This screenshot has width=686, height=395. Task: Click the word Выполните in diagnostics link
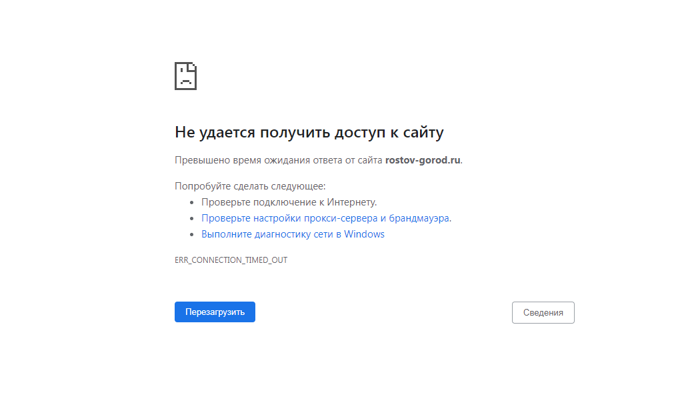[x=224, y=234]
